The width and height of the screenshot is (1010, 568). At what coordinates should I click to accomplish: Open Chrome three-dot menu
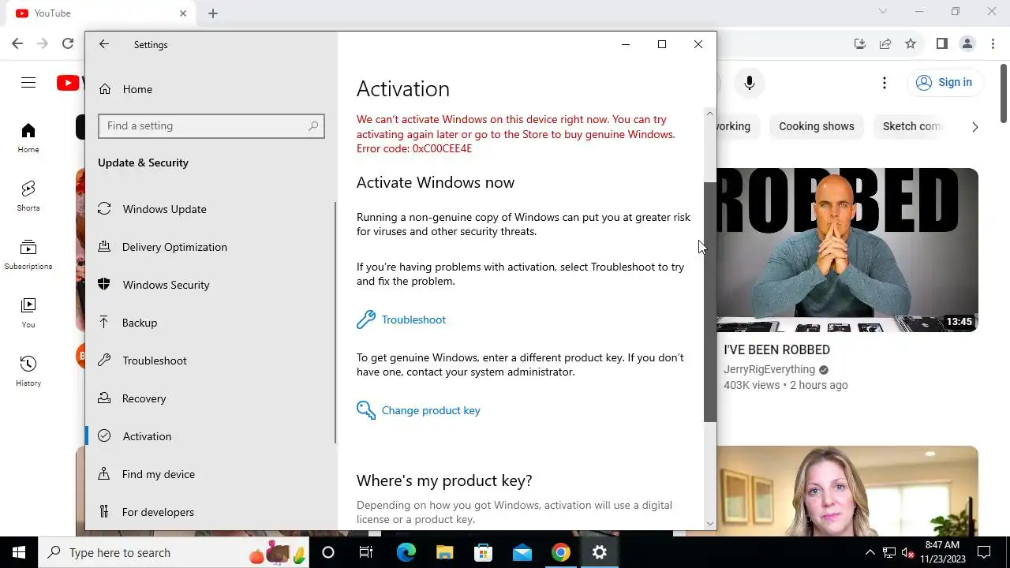993,44
